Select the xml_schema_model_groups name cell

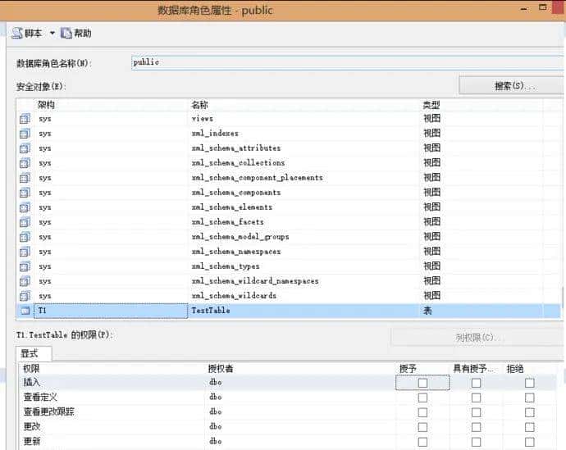[240, 237]
